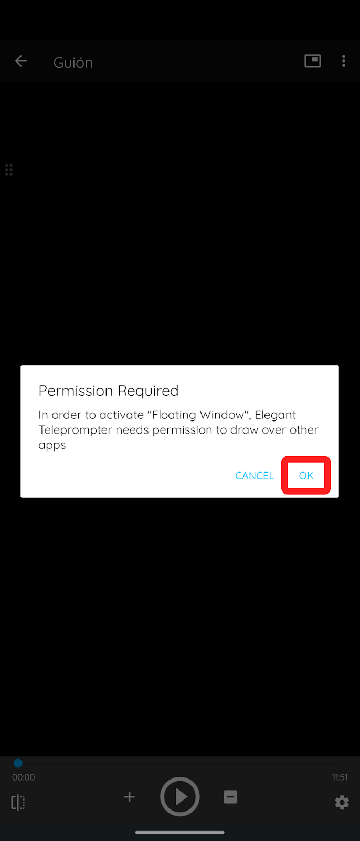Screen dimensions: 360x841
Task: Tap the Permission Required dialog heading
Action: point(109,391)
